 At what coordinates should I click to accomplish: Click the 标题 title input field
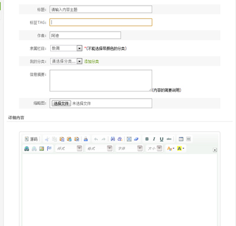[101, 9]
